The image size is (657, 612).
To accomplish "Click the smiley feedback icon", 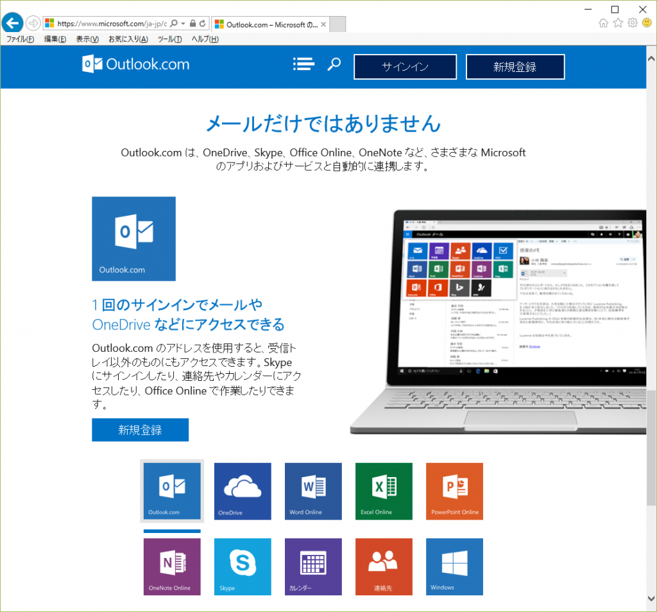I will pos(647,23).
